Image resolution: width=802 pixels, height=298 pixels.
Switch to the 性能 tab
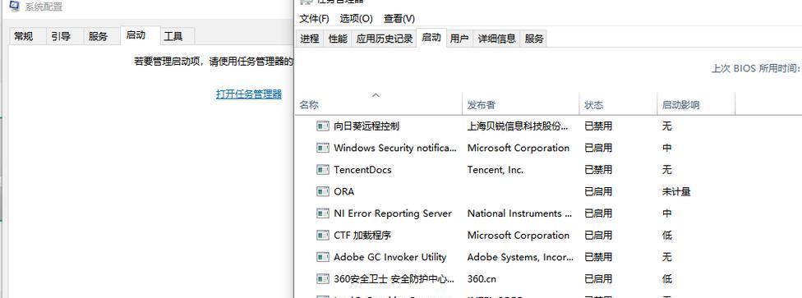point(338,39)
